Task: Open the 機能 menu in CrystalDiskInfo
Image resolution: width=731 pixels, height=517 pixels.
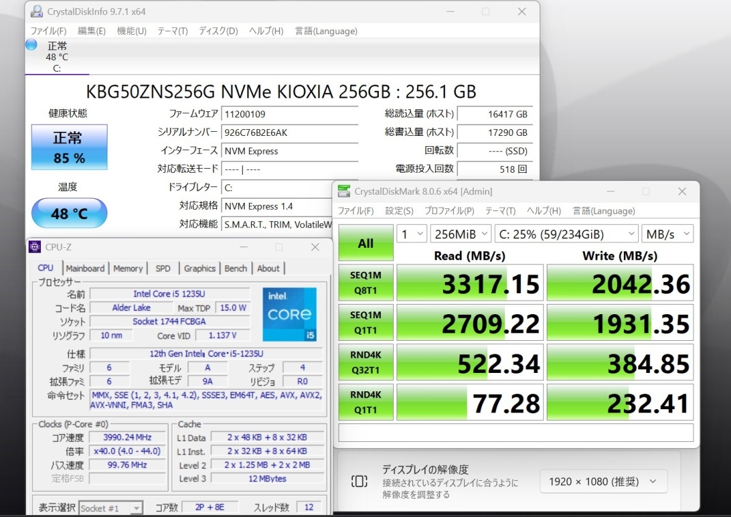Action: (131, 31)
